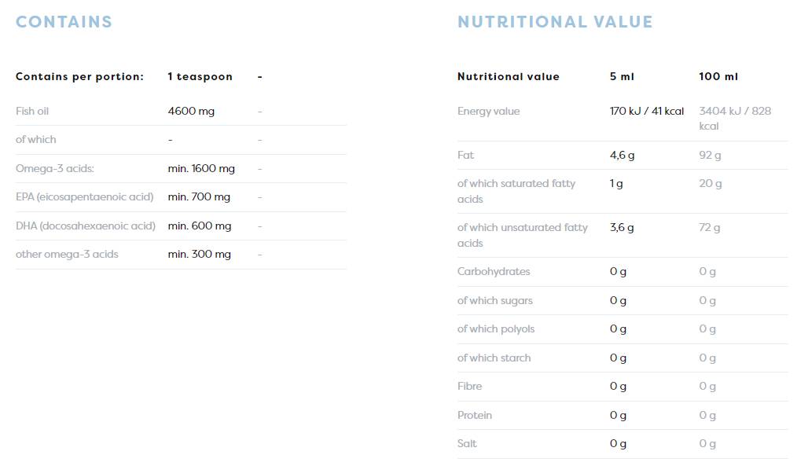Image resolution: width=797 pixels, height=466 pixels.
Task: Click the min. 1600 mg value
Action: coord(201,169)
